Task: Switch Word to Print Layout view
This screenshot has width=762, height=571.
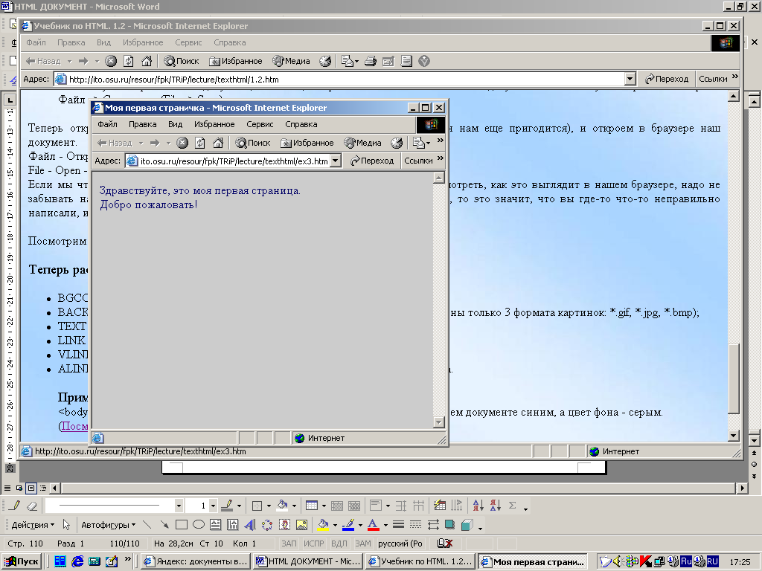Action: 31,488
